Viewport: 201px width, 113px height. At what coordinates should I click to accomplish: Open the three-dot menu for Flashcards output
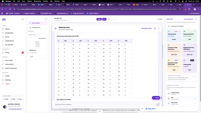[x=195, y=103]
